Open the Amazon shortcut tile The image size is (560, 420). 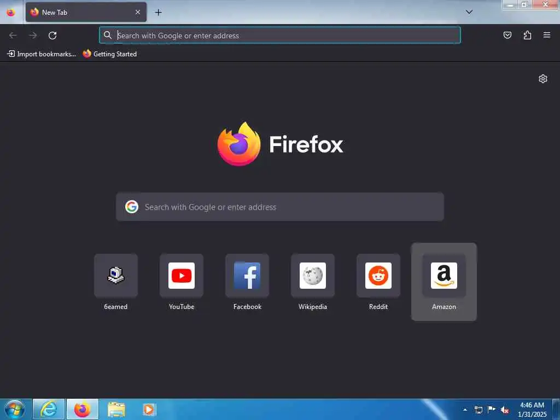(444, 282)
